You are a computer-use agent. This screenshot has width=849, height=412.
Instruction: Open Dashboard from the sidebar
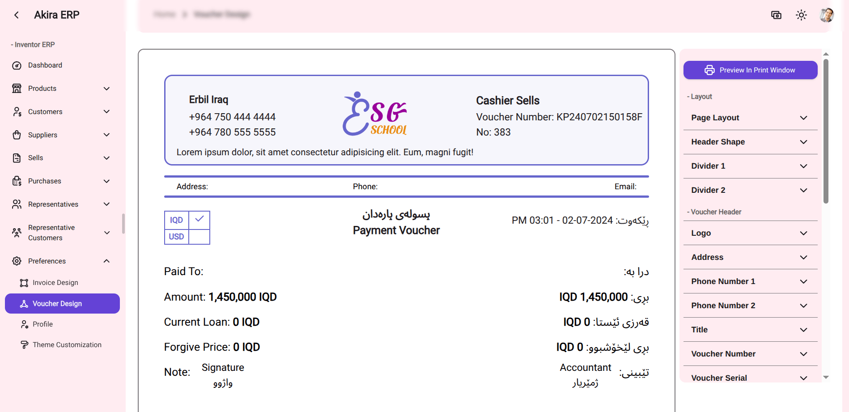[x=63, y=65]
